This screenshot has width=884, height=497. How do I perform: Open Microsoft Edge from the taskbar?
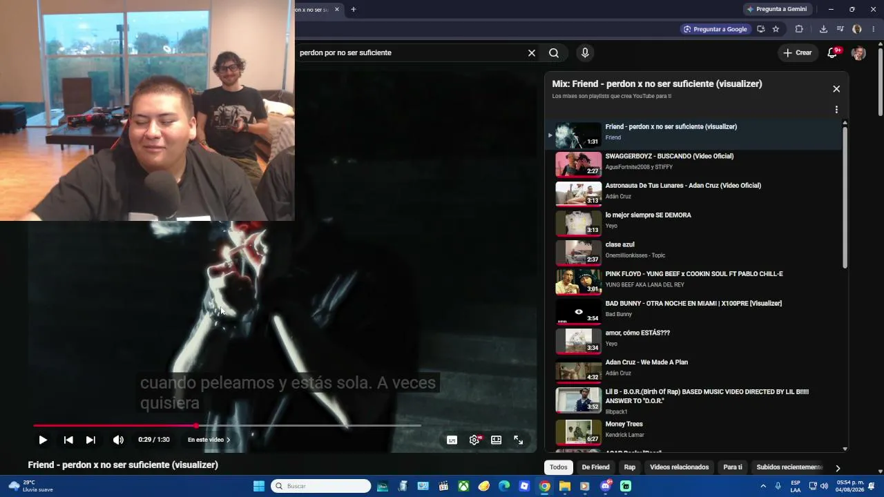pyautogui.click(x=504, y=486)
